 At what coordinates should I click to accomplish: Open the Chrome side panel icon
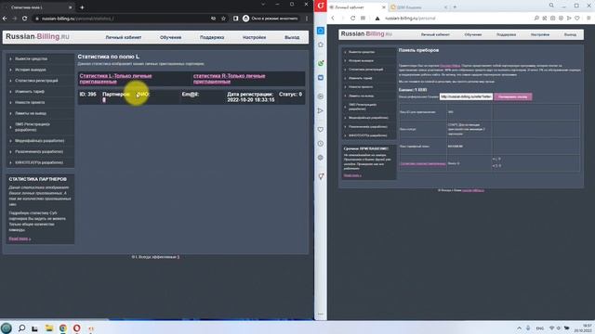pyautogui.click(x=235, y=19)
